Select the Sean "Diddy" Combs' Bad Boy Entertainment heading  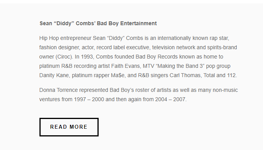point(98,23)
